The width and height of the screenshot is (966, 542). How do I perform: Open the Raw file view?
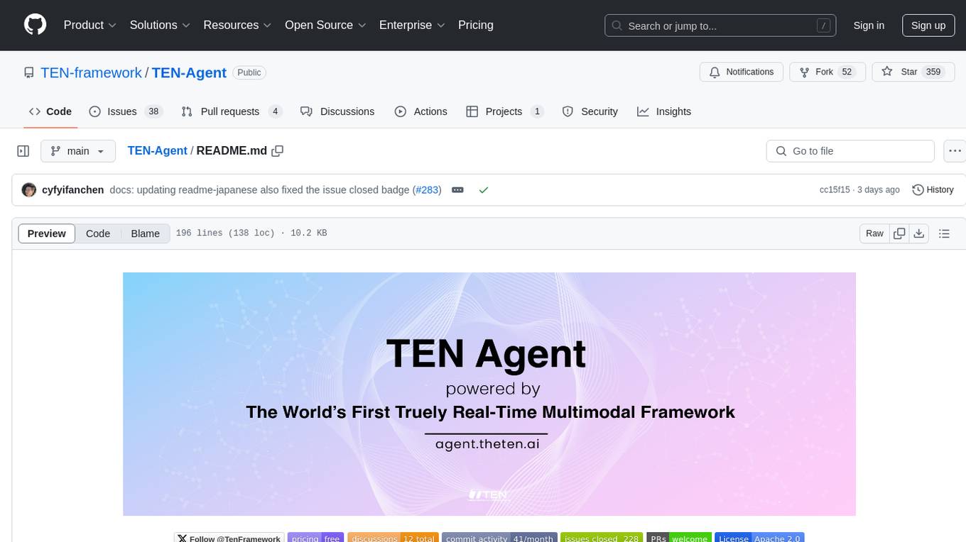coord(874,233)
